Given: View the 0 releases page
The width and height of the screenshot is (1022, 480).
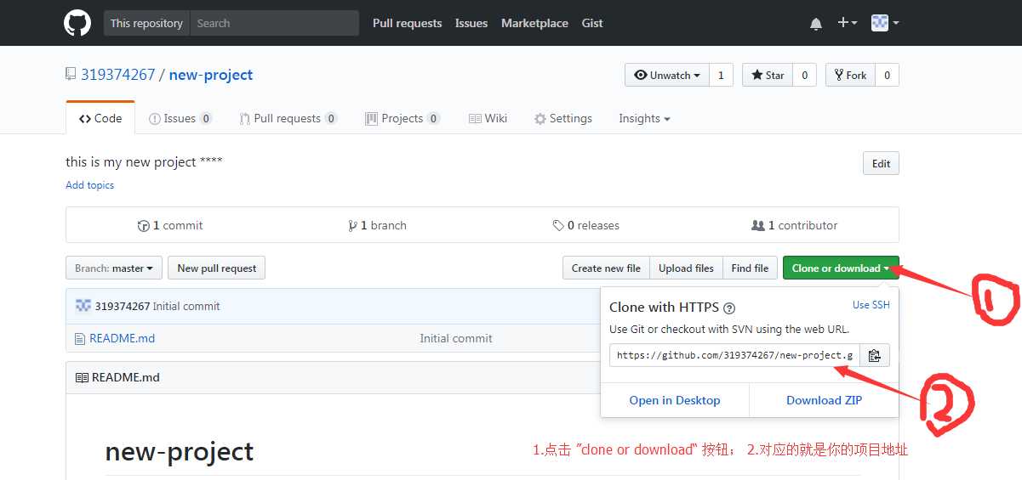Looking at the screenshot, I should [x=585, y=225].
